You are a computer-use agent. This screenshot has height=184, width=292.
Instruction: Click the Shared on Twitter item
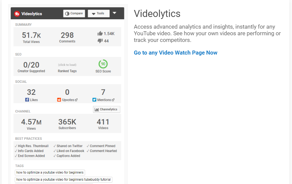68,146
